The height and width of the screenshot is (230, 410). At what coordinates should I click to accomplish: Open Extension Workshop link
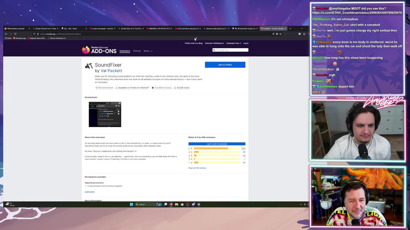click(214, 43)
